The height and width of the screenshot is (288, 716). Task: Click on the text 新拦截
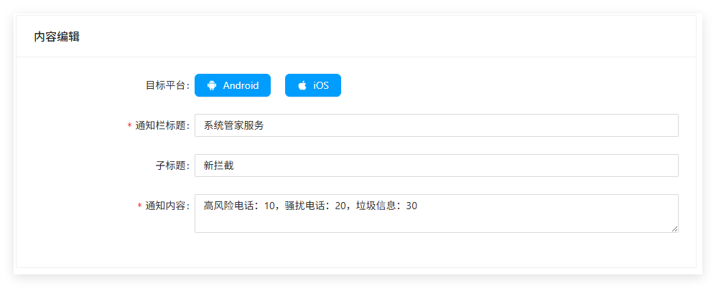(218, 165)
